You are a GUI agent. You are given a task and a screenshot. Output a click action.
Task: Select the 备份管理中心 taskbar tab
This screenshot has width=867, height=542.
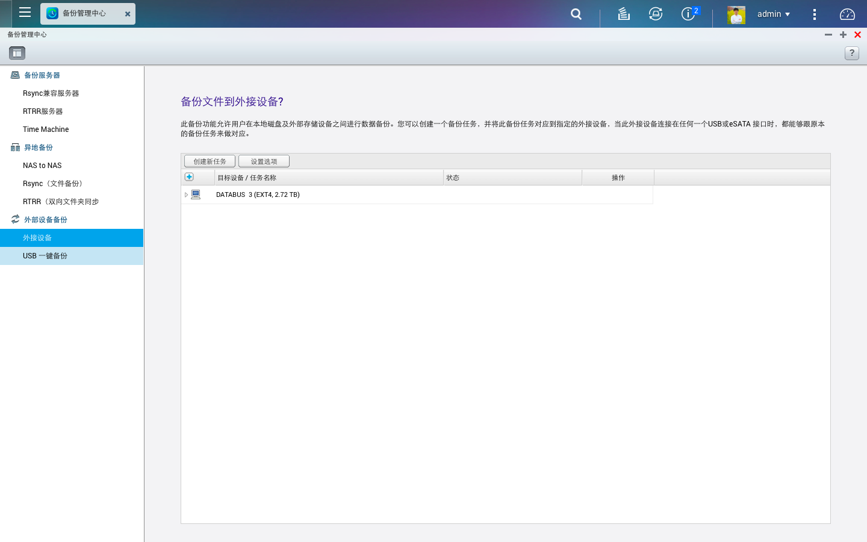coord(88,13)
